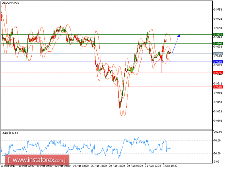Click the 30.00 RSI level label
The width and height of the screenshot is (226, 169).
[x=217, y=153]
